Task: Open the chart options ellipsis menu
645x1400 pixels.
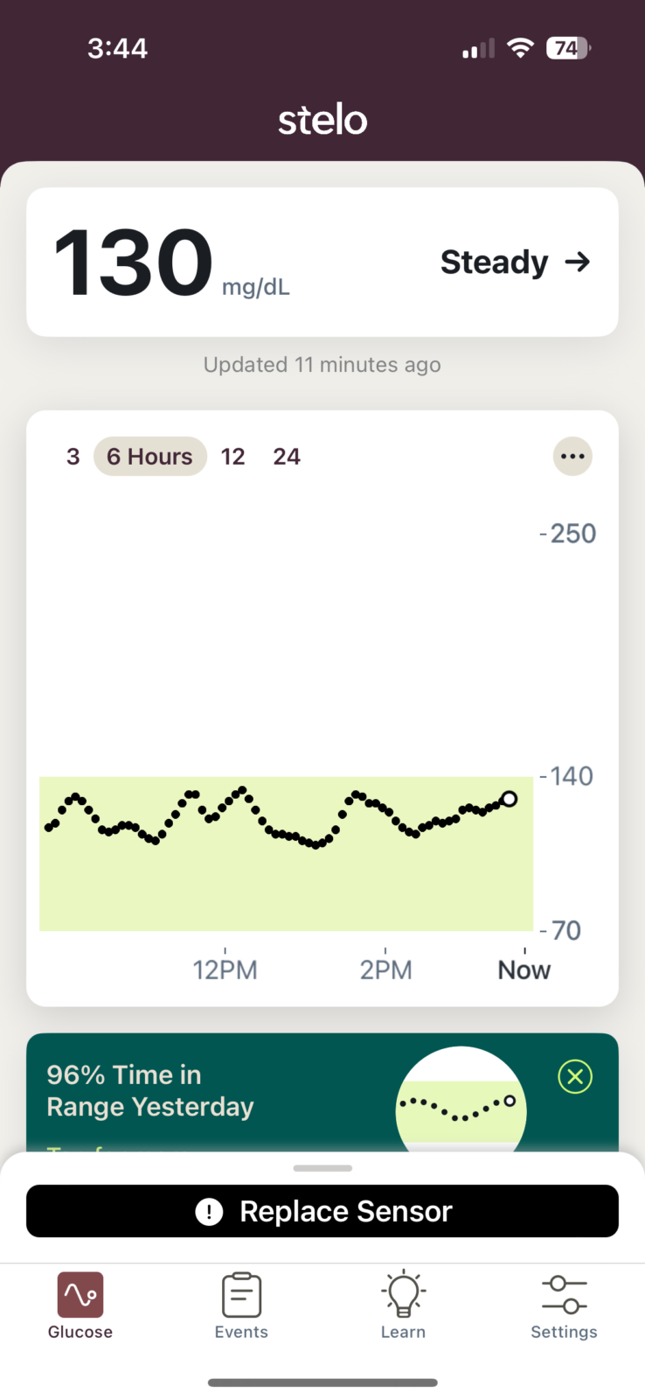Action: click(572, 456)
